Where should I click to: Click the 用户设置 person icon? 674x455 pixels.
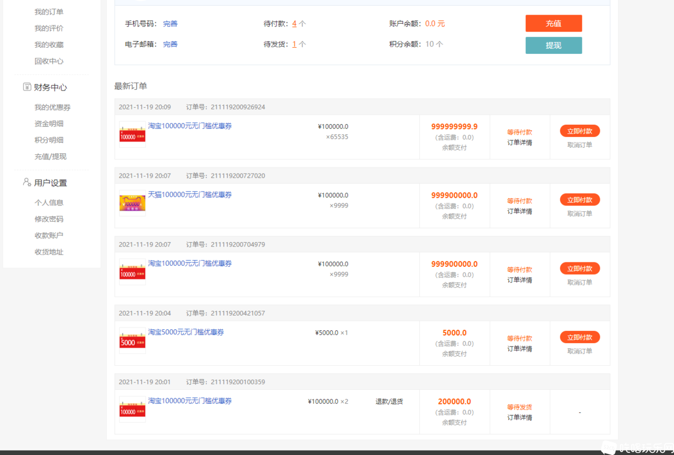tap(26, 182)
